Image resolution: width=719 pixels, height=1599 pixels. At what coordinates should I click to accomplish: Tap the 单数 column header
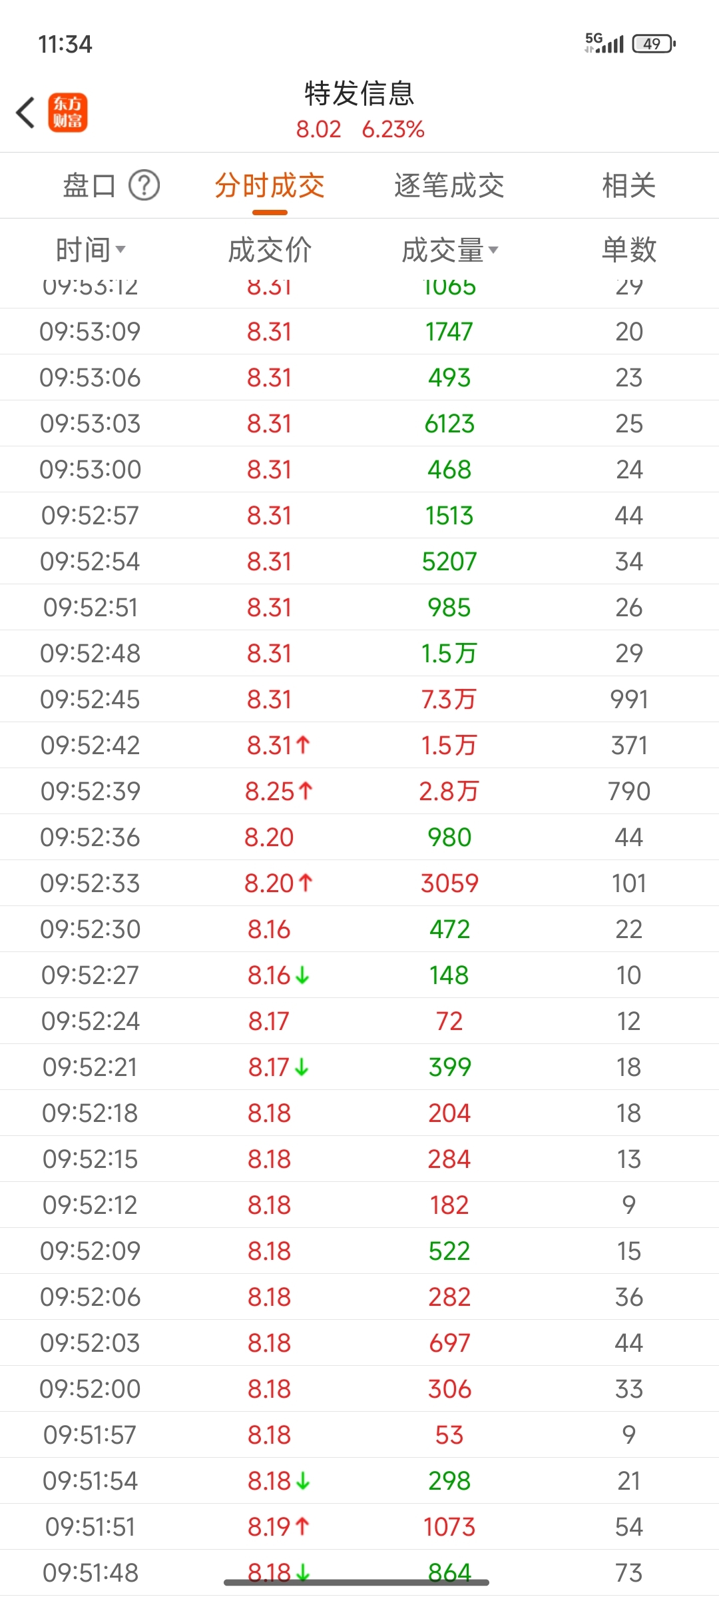pos(629,250)
